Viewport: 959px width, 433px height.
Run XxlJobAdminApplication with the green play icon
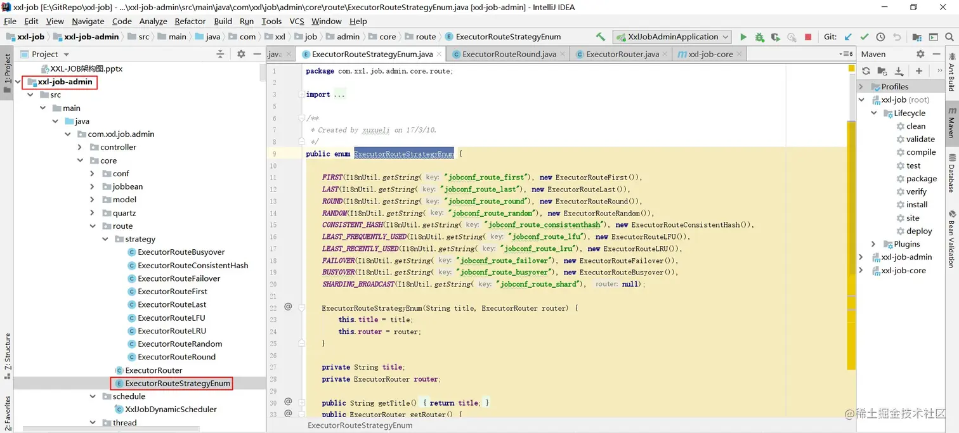(x=743, y=37)
